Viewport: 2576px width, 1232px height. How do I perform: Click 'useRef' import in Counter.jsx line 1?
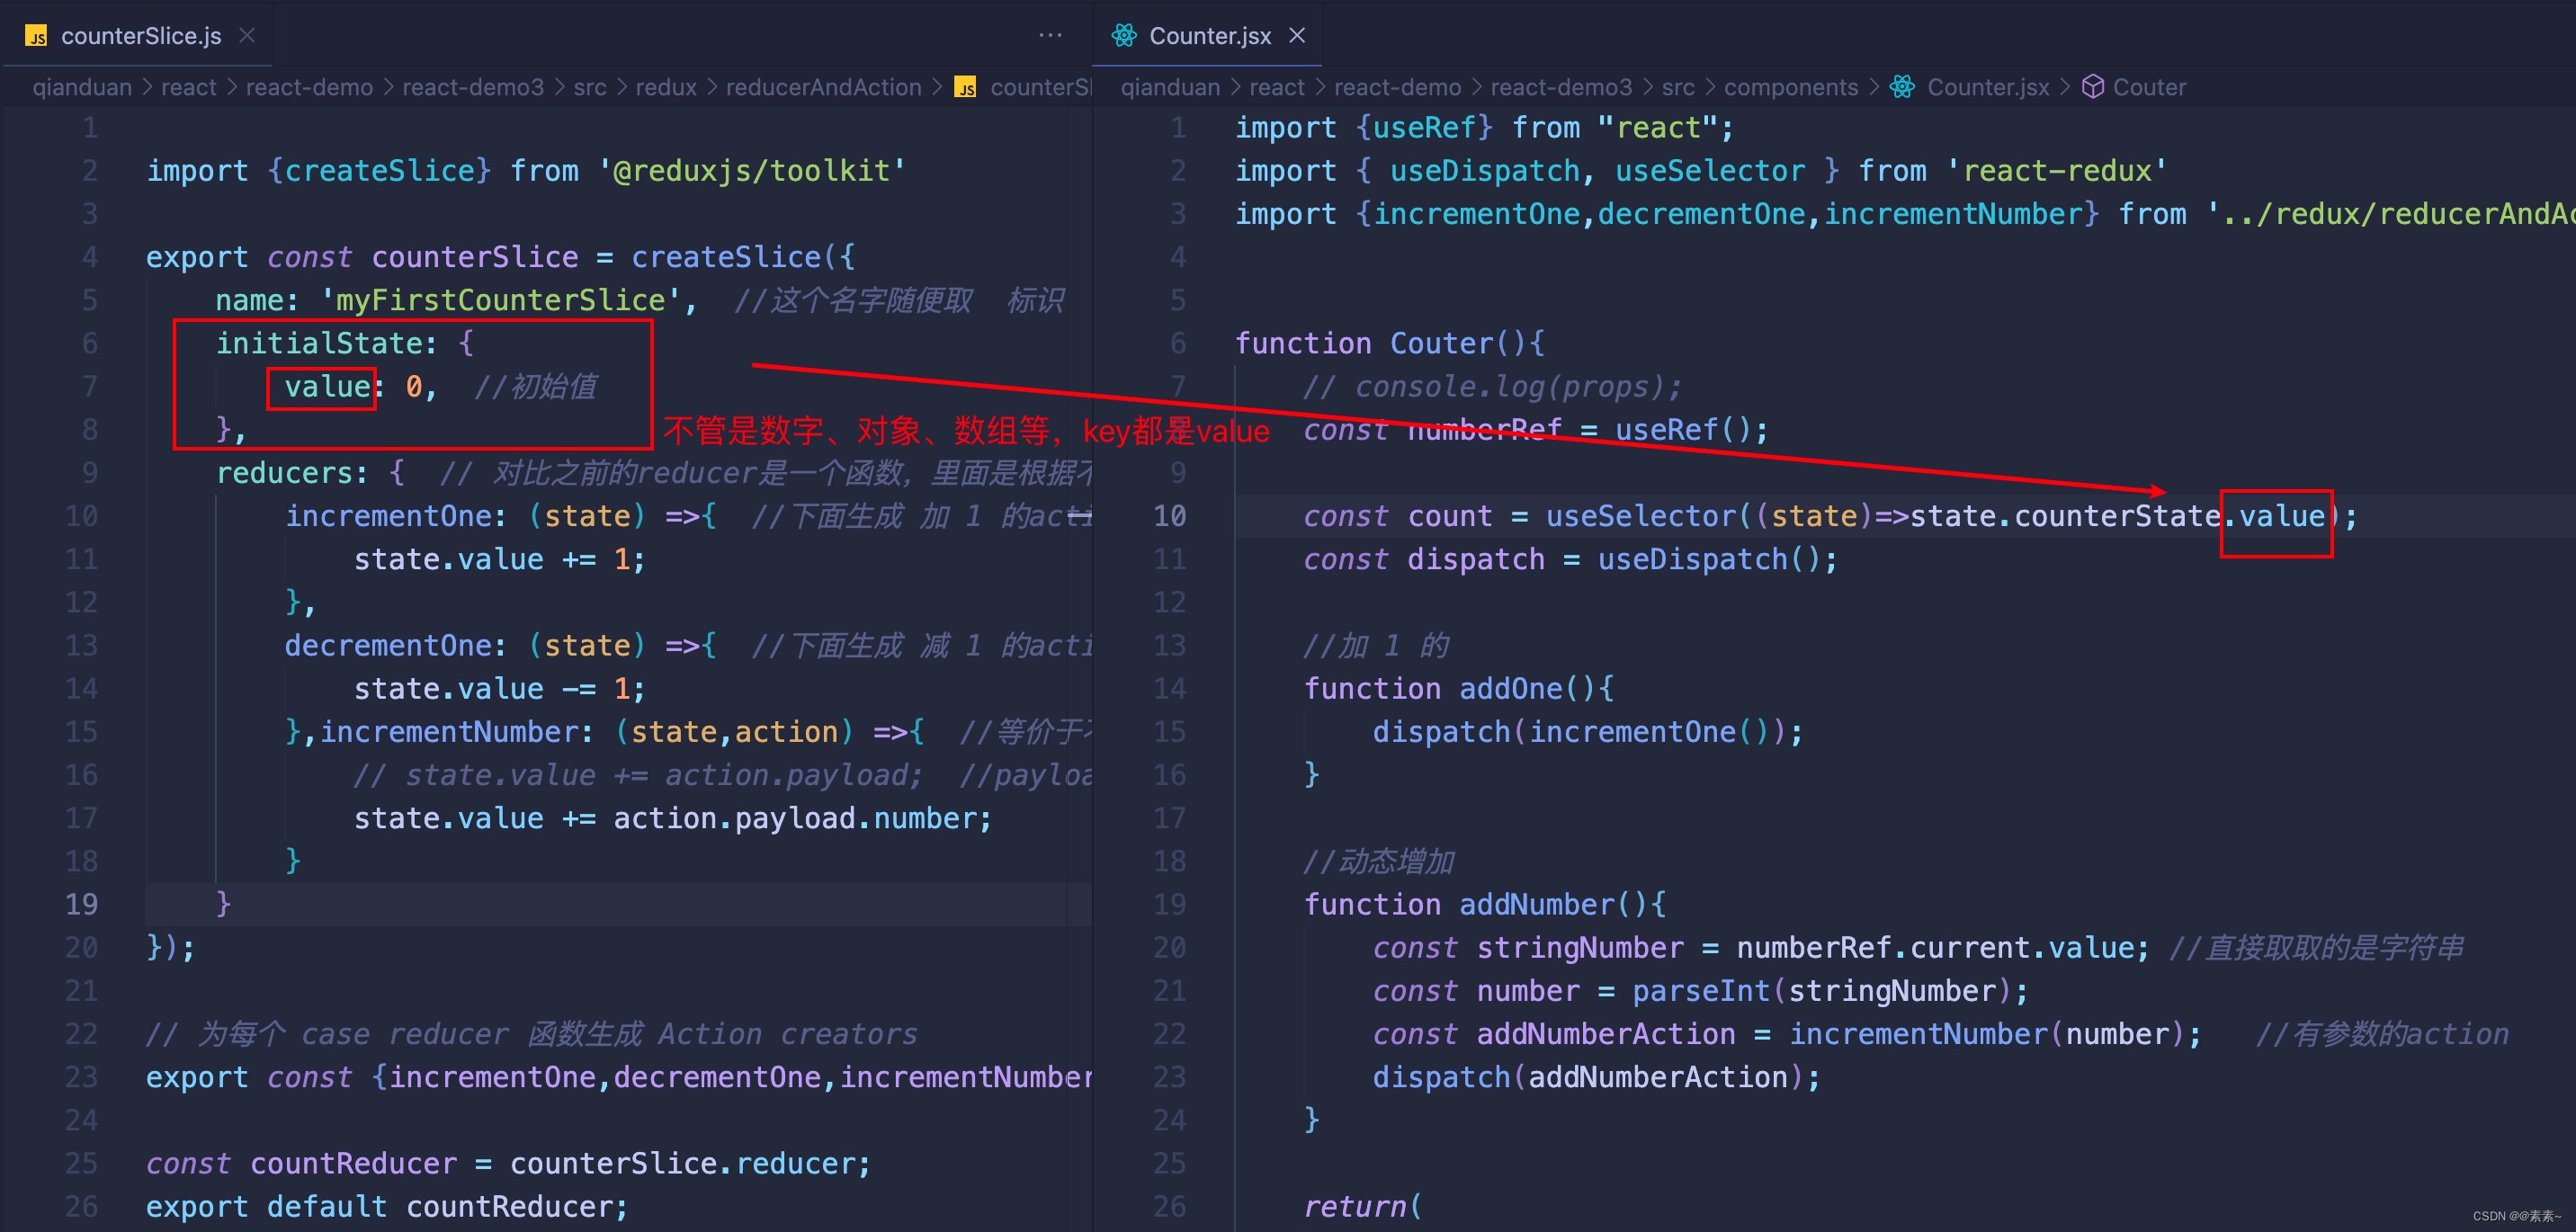tap(1425, 128)
